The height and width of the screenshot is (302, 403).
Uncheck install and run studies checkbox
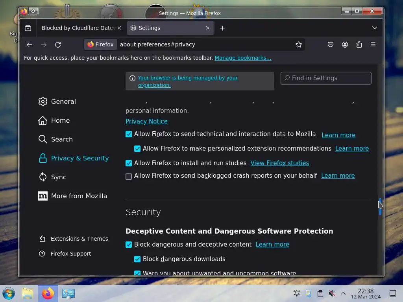(129, 163)
